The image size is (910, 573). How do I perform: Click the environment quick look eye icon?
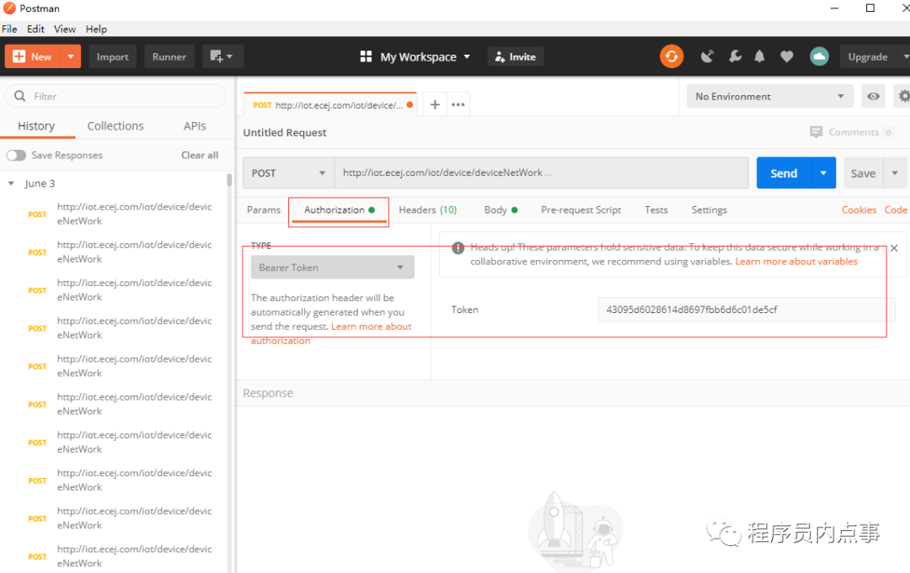pyautogui.click(x=873, y=96)
